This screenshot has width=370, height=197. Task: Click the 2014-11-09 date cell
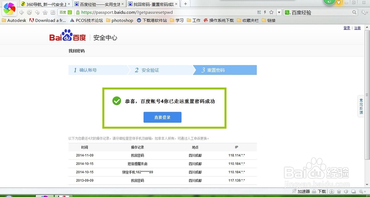(85, 156)
